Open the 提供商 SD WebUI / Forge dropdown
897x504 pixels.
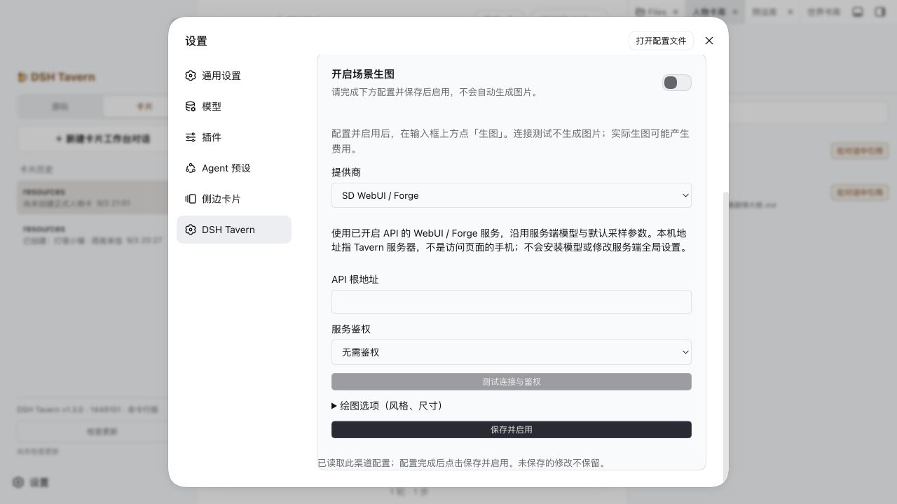pos(512,195)
